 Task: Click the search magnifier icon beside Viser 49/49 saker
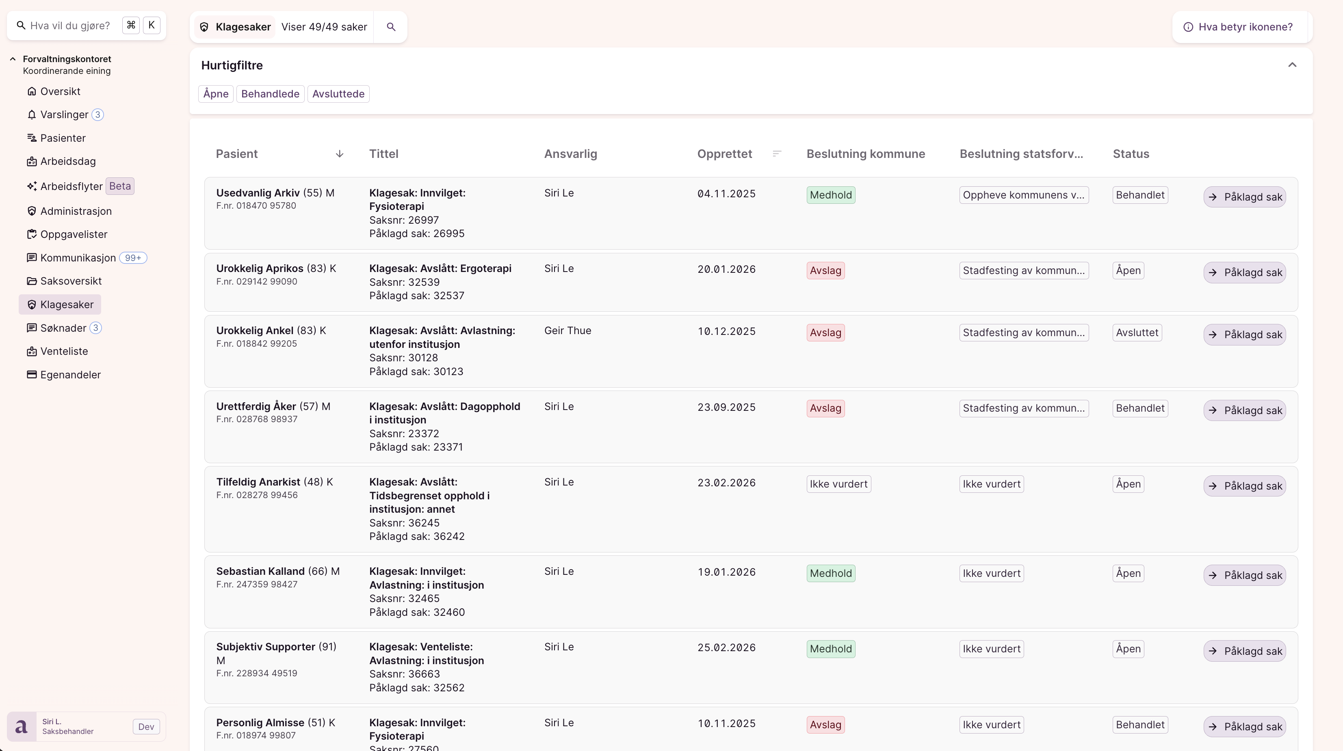(x=390, y=27)
